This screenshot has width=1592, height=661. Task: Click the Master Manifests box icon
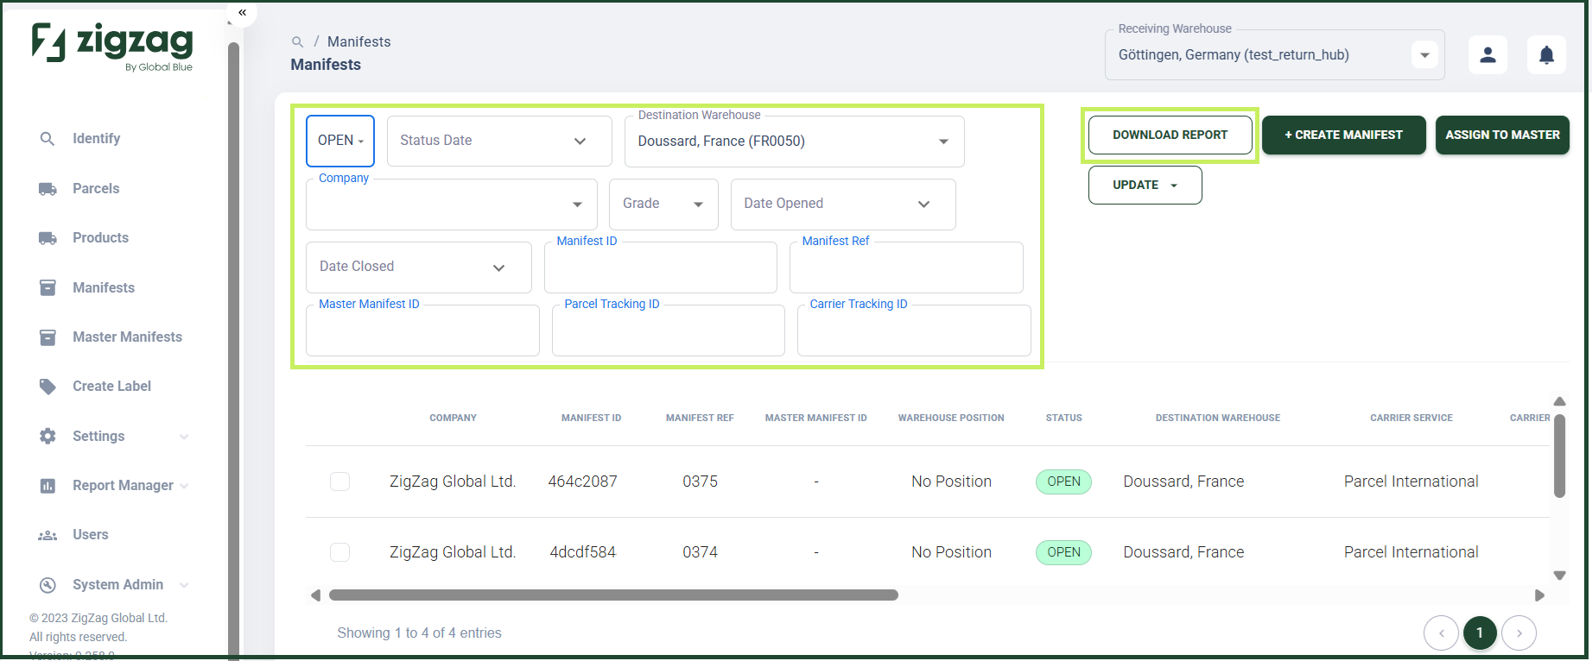tap(48, 337)
